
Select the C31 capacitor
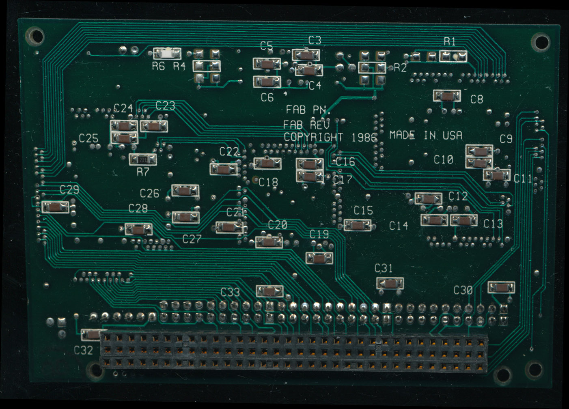[x=390, y=283]
